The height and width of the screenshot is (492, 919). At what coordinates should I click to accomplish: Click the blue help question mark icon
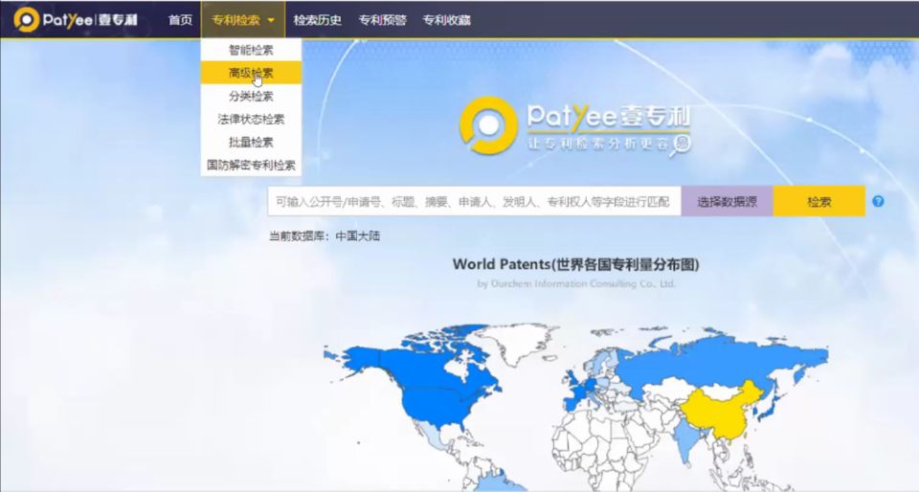878,202
